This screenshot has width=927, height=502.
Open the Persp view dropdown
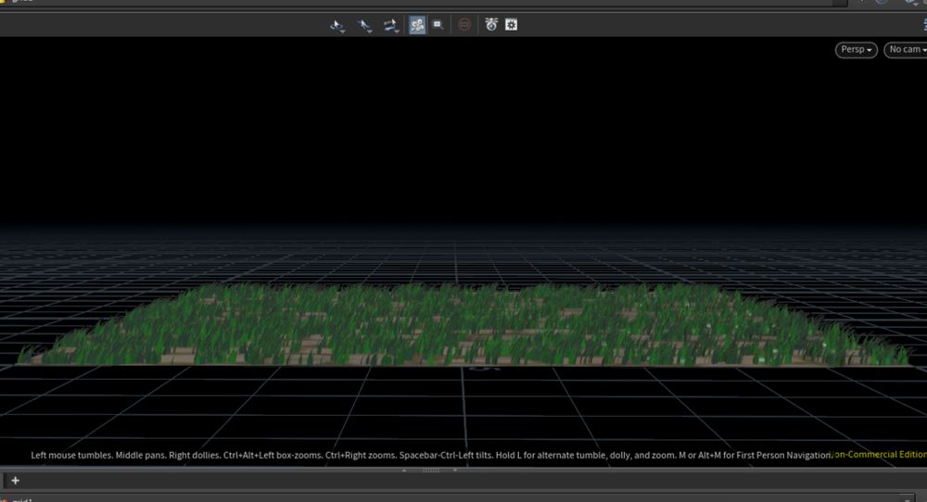click(x=857, y=49)
